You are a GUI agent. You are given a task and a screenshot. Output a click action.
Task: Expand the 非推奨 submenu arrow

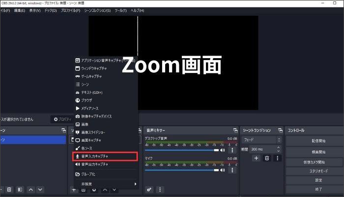click(135, 184)
